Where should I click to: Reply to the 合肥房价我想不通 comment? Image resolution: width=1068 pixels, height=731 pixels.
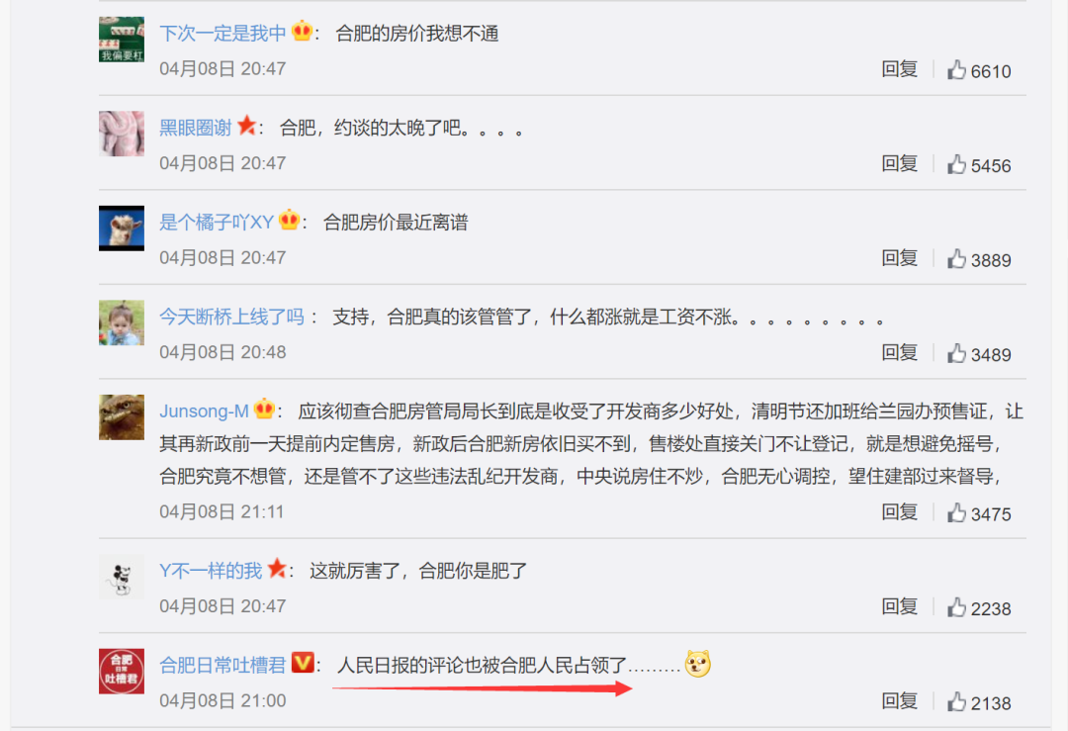coord(899,69)
